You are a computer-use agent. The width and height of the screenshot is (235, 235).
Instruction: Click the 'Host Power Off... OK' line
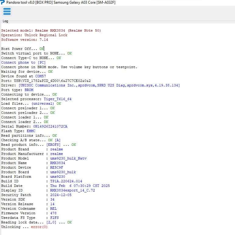click(x=23, y=49)
